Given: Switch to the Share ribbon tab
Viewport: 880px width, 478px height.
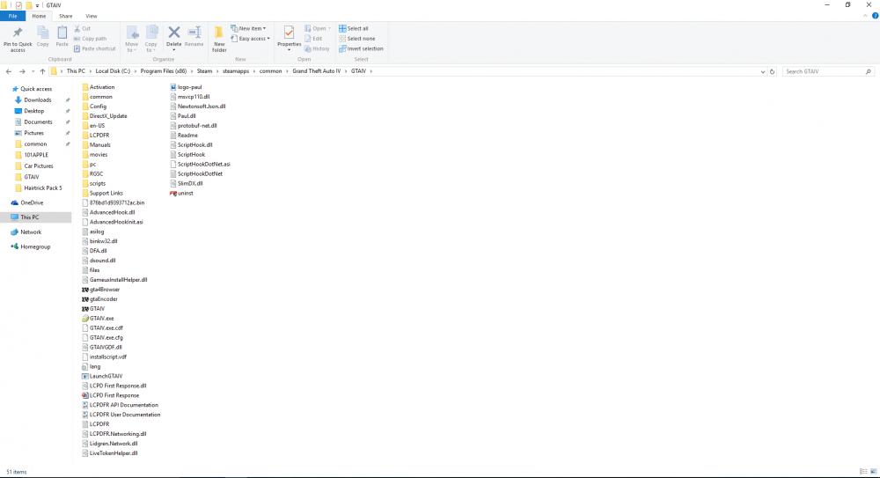Looking at the screenshot, I should (66, 17).
